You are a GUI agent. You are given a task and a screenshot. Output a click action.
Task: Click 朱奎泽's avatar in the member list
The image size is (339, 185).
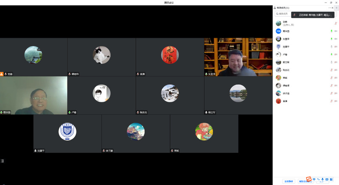coord(278,39)
